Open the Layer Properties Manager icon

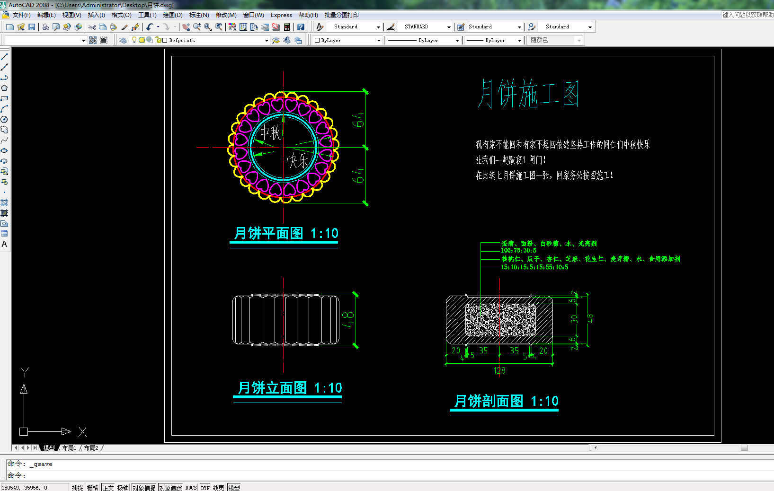[x=123, y=40]
